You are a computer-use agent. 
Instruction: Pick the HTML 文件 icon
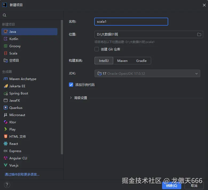pyautogui.click(x=6, y=136)
